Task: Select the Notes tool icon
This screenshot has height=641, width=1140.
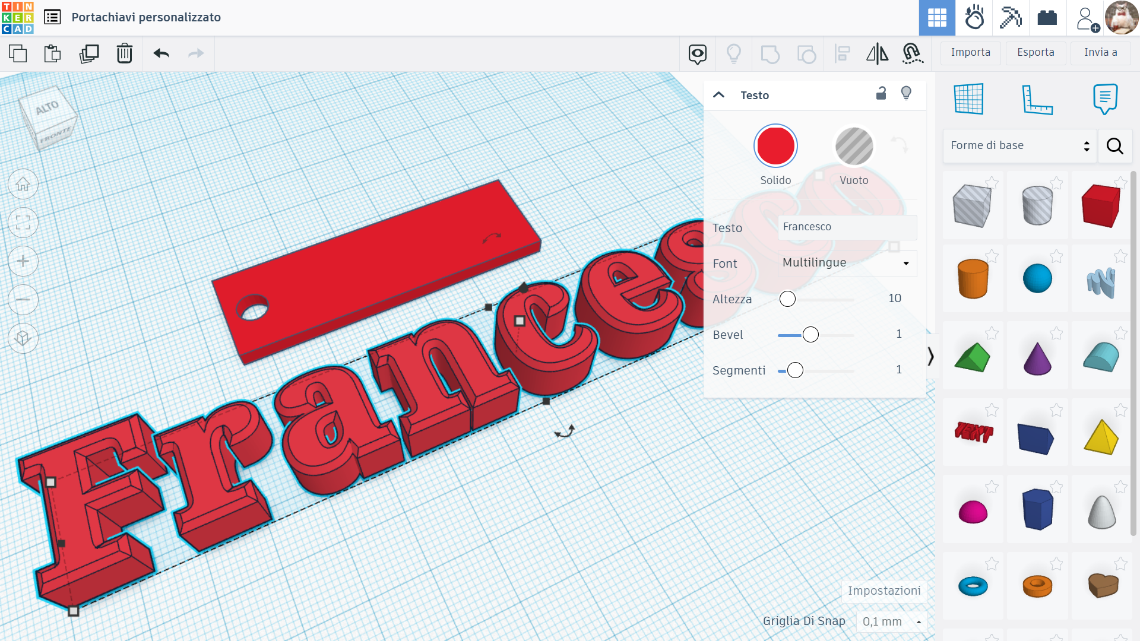Action: coord(1105,99)
